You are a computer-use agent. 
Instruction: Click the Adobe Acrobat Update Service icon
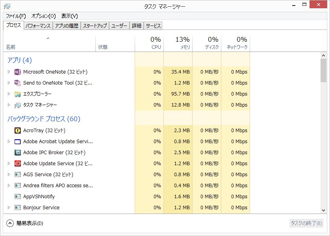(x=18, y=142)
